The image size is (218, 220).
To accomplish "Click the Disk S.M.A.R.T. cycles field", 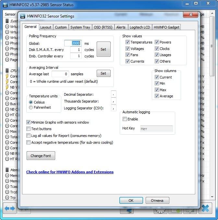I will click(x=76, y=50).
